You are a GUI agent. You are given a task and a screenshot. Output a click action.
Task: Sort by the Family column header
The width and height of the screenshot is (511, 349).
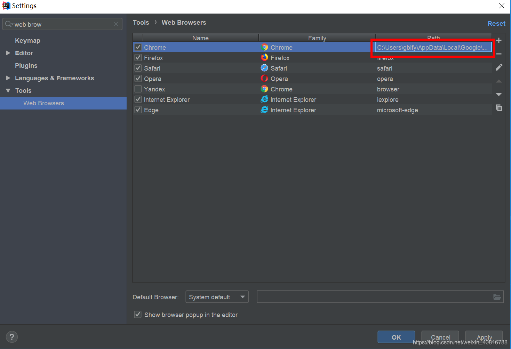pos(317,38)
